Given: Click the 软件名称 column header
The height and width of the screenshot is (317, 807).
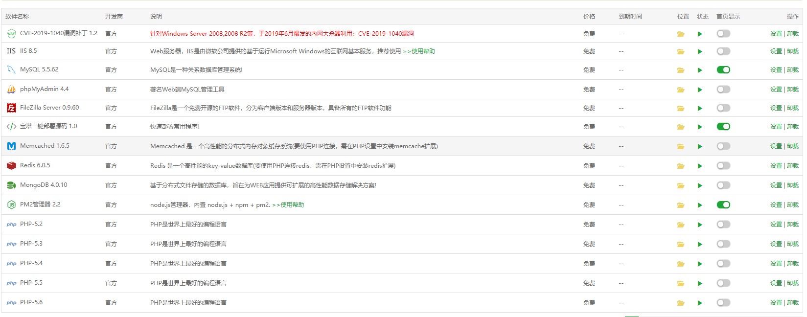Looking at the screenshot, I should tap(17, 17).
